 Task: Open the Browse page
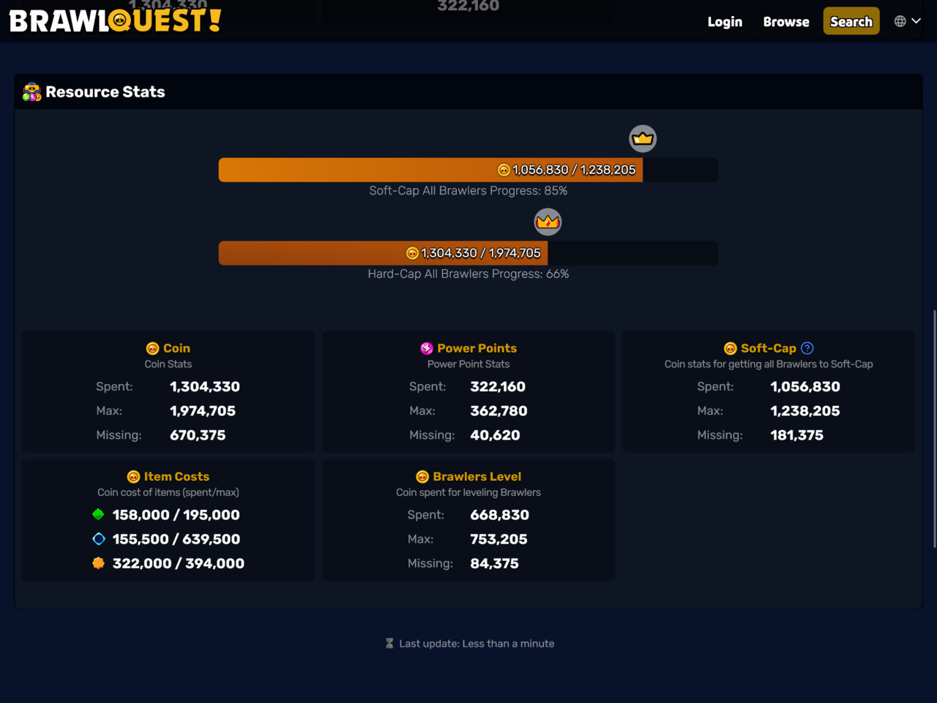click(785, 21)
